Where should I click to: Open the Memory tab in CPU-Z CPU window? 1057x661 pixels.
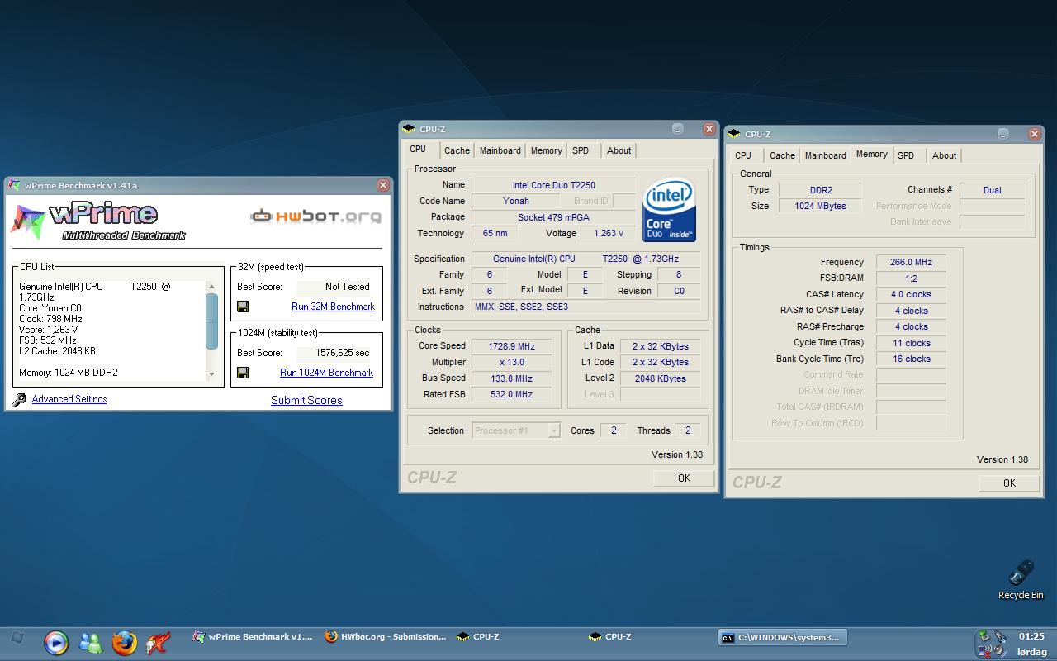click(547, 150)
